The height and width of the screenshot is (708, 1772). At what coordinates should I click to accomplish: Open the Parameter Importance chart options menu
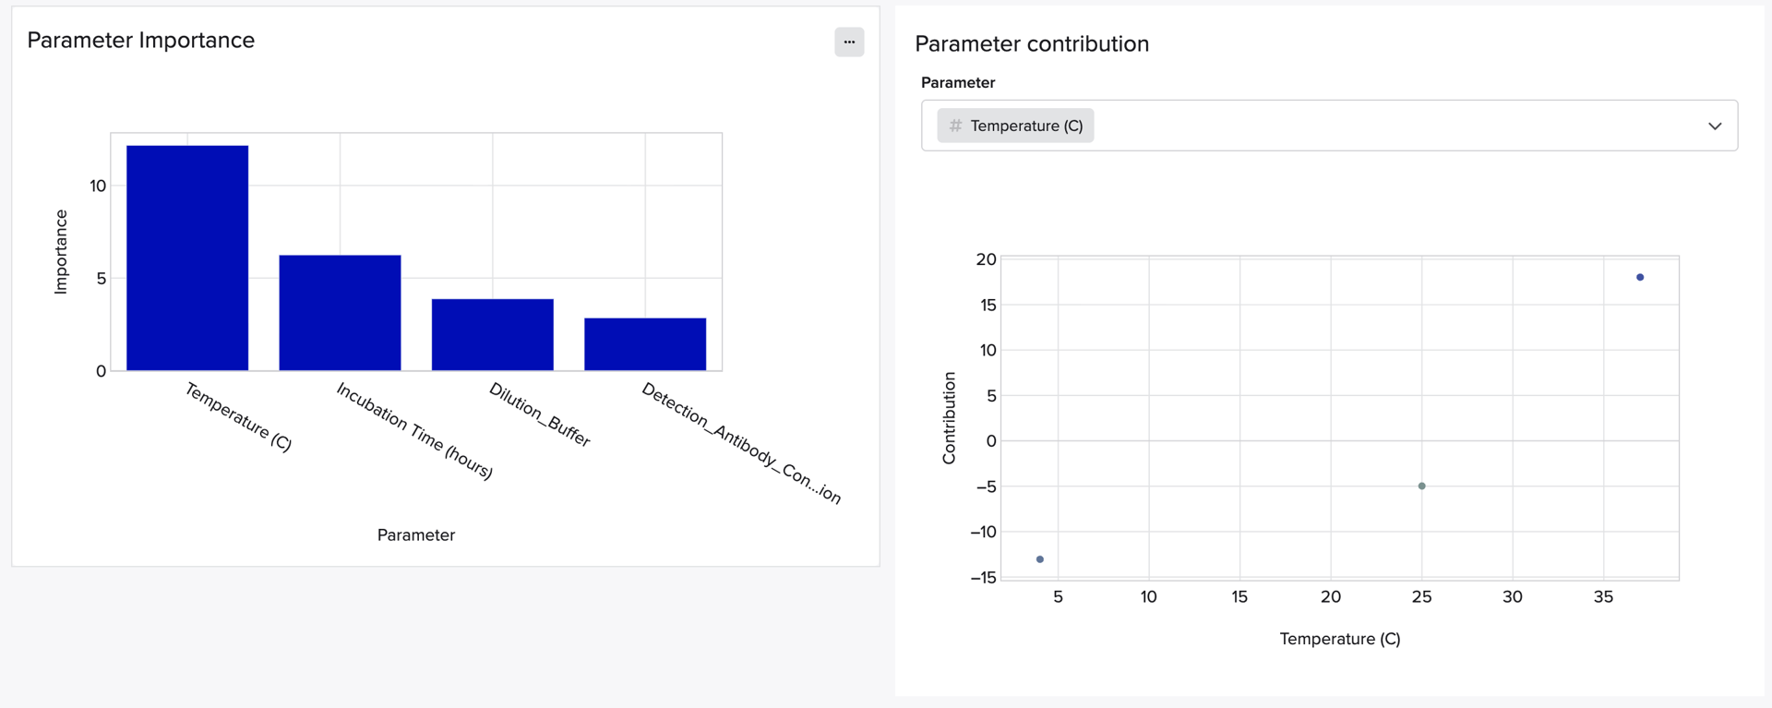pyautogui.click(x=849, y=42)
